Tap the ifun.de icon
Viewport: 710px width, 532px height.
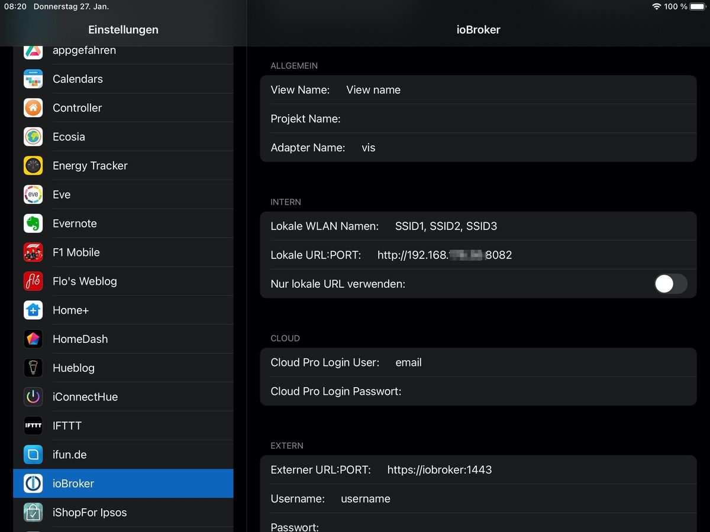[x=33, y=455]
